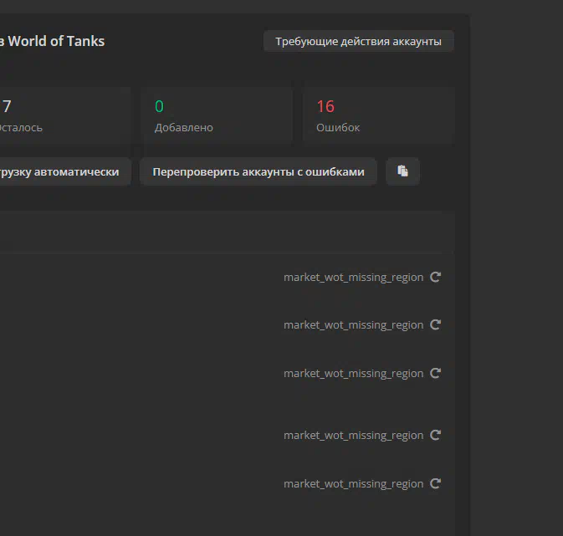Click the red 16 errors count
This screenshot has height=536, width=563.
[x=325, y=107]
